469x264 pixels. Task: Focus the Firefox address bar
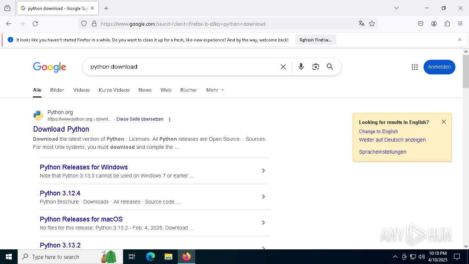(227, 24)
